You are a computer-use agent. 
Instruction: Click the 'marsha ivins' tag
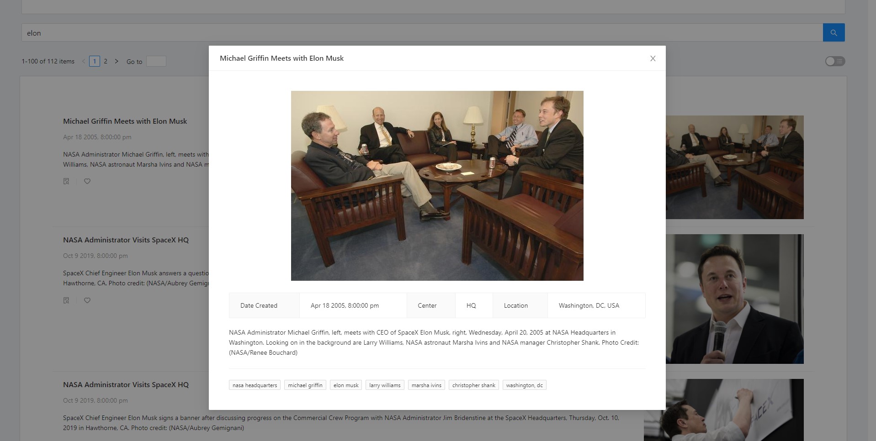point(426,385)
